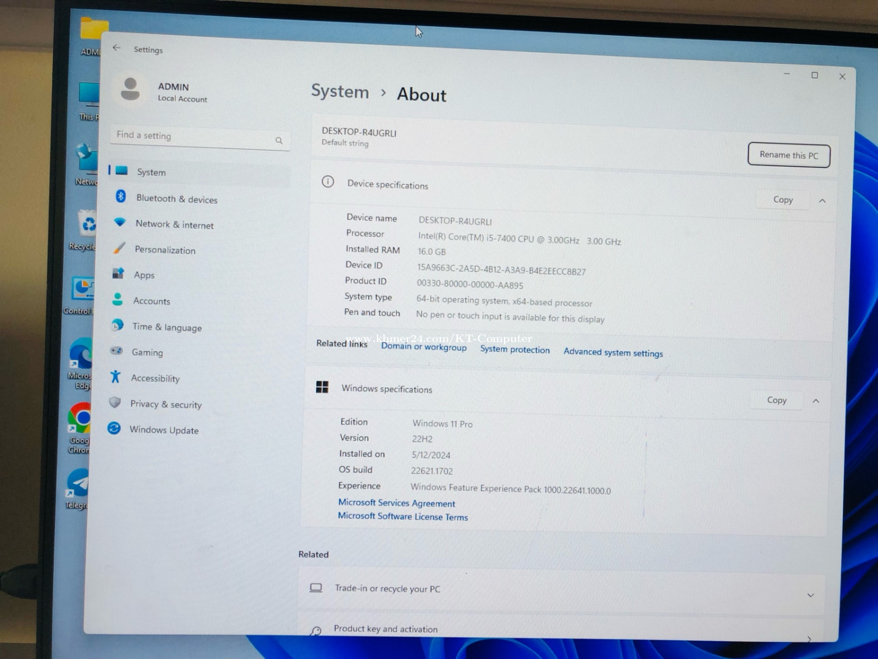Expand Trade-in or recycle your PC
Image resolution: width=878 pixels, height=659 pixels.
(811, 595)
